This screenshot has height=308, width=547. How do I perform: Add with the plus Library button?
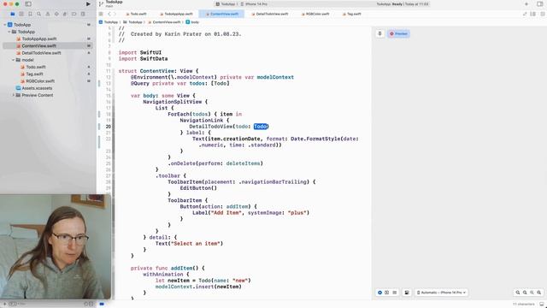tap(526, 4)
